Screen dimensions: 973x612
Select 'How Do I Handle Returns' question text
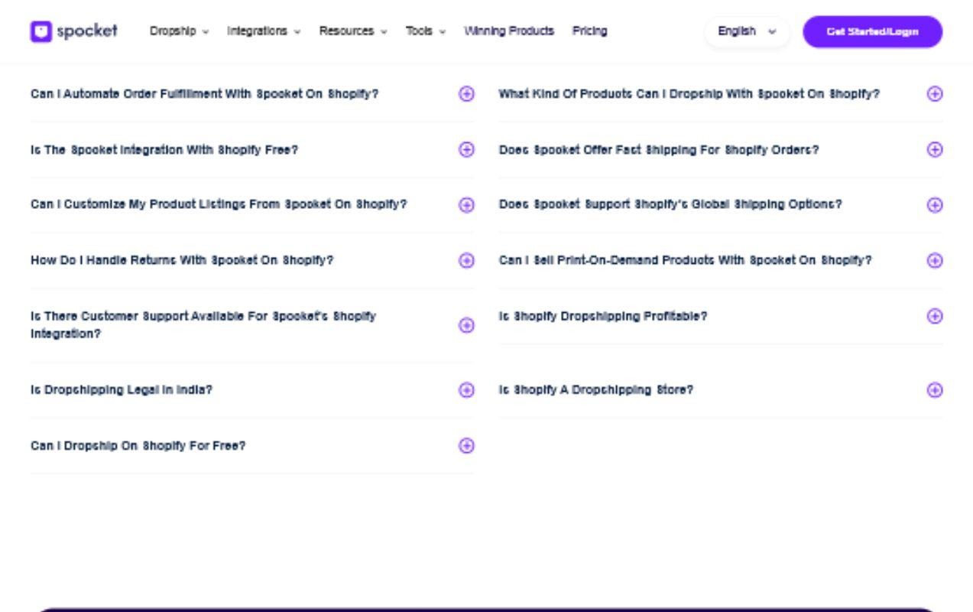(x=182, y=261)
